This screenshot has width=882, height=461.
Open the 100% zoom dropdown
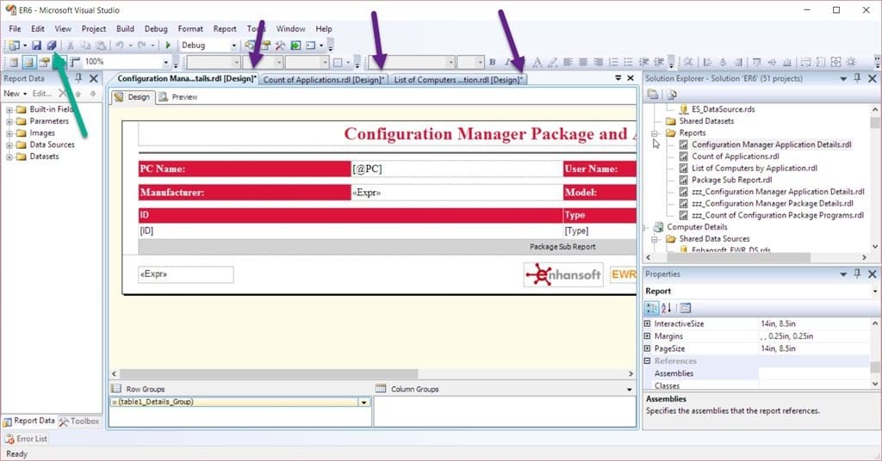coord(165,62)
